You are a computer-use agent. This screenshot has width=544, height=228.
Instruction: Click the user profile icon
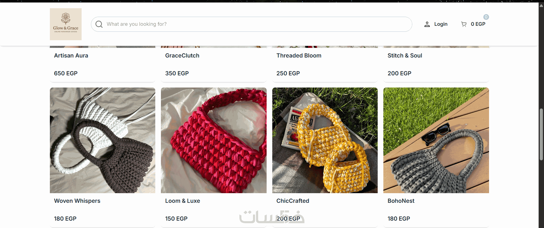coord(427,24)
